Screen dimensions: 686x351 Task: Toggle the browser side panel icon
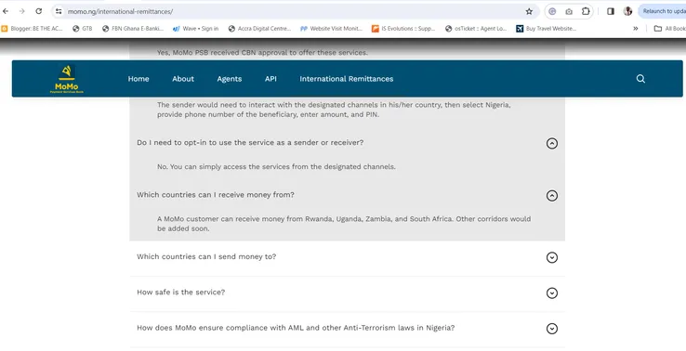click(611, 11)
